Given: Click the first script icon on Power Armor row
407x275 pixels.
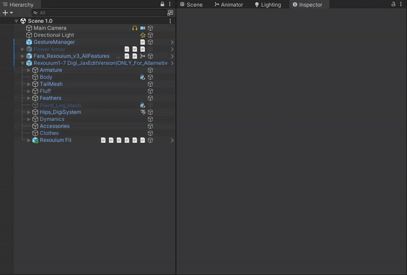Looking at the screenshot, I should point(127,49).
